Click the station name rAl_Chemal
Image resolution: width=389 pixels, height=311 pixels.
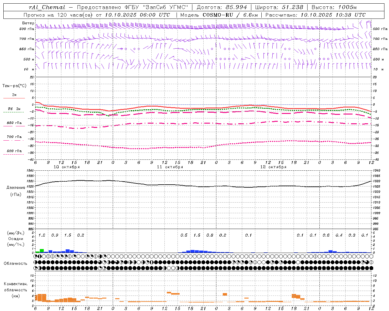pyautogui.click(x=47, y=7)
